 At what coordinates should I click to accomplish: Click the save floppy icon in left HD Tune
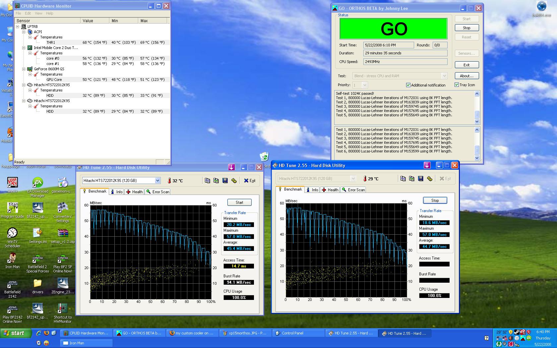point(225,181)
